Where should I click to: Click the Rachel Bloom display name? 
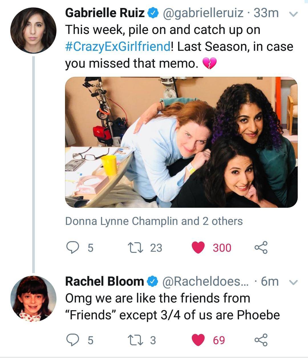click(x=104, y=281)
